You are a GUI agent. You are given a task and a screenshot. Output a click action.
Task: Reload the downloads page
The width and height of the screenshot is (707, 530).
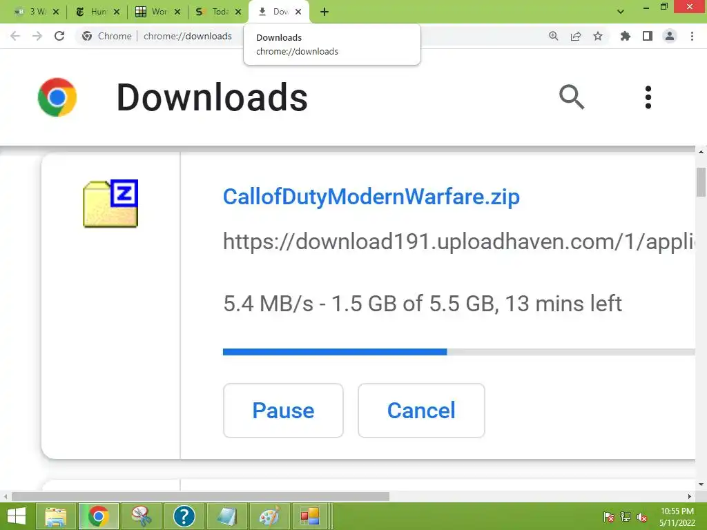click(59, 36)
